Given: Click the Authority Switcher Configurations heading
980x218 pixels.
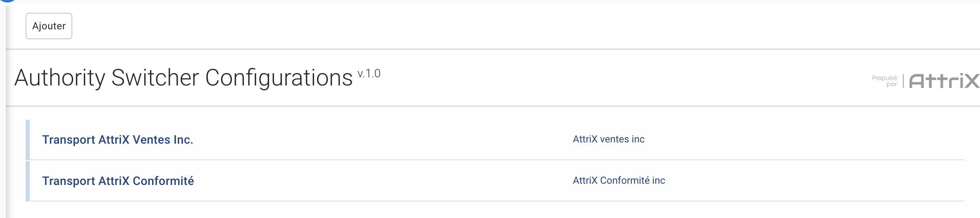Looking at the screenshot, I should tap(183, 78).
